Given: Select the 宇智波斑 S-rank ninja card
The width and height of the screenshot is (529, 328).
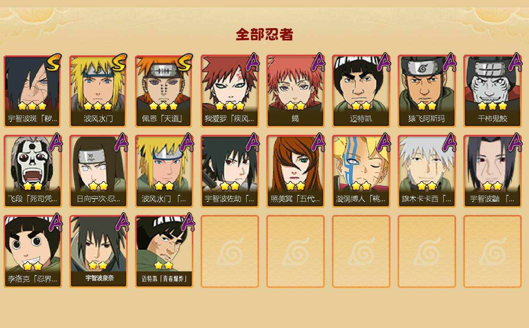Looking at the screenshot, I should click(x=32, y=91).
